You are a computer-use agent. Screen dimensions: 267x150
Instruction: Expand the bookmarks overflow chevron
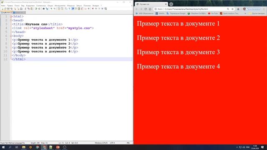pos(245,13)
